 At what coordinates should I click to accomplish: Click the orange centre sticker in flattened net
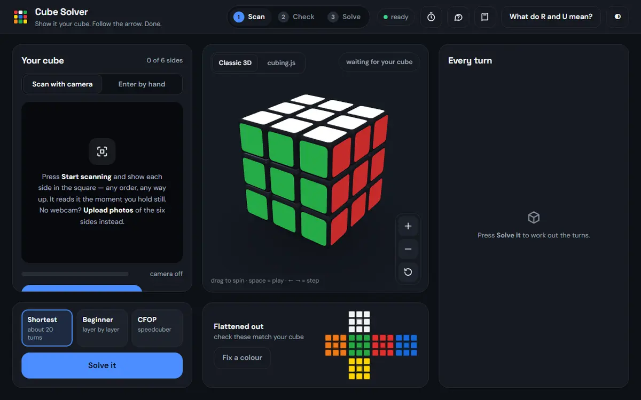point(336,345)
